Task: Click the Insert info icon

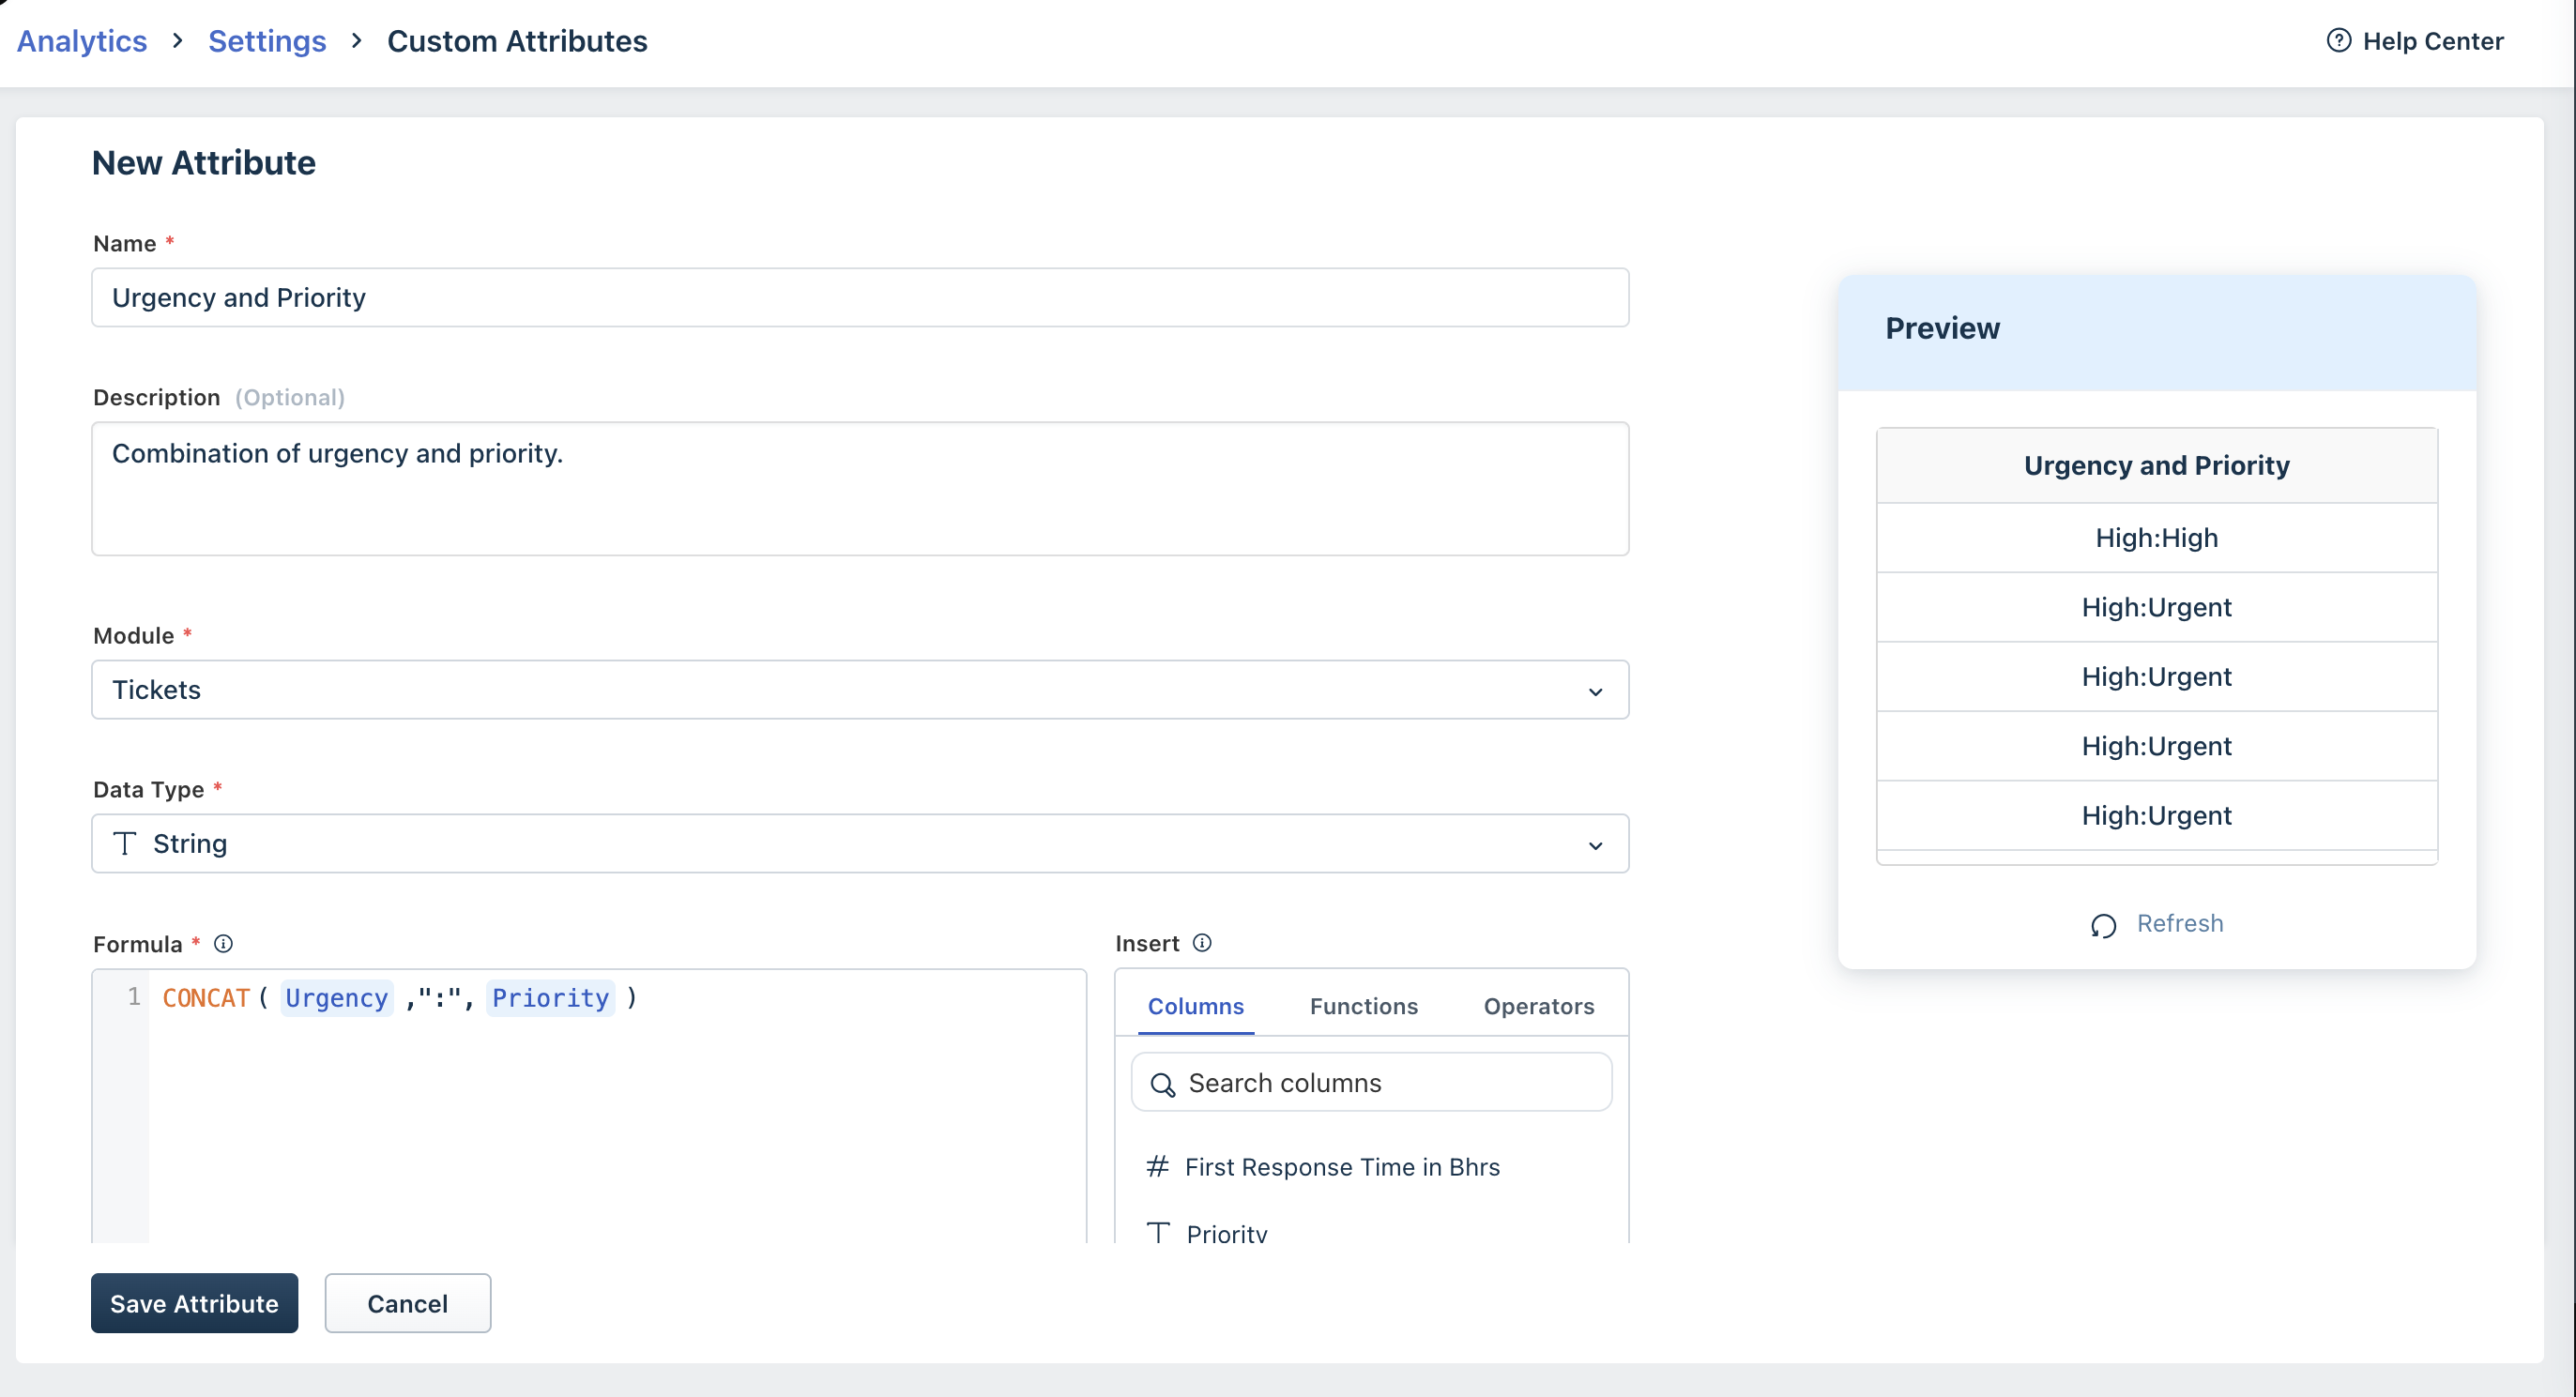Action: click(x=1202, y=942)
